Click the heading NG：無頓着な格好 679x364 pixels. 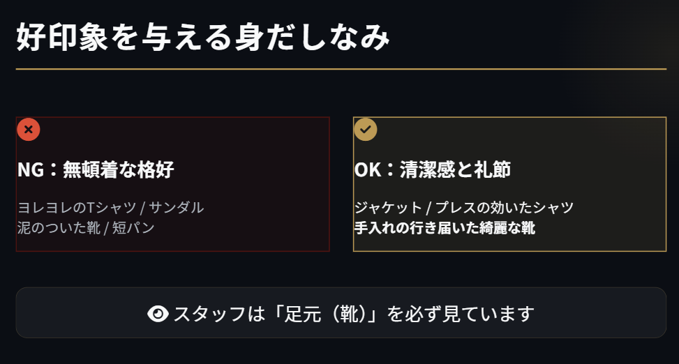pyautogui.click(x=96, y=169)
